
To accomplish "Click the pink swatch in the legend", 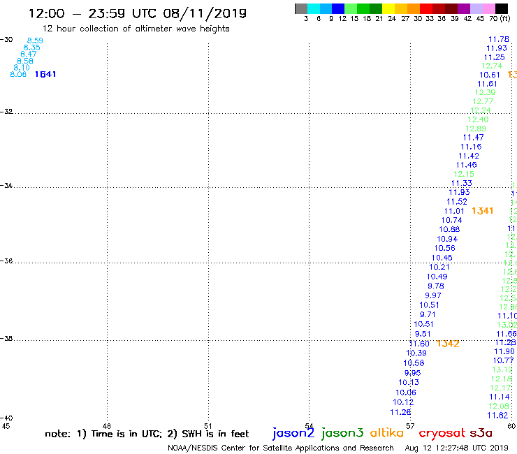I will pyautogui.click(x=489, y=8).
